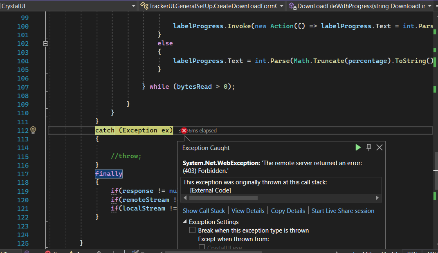Click the 'System.Net.WebException:' exception type text
Screen dimensions: 438x253
[x=221, y=163]
